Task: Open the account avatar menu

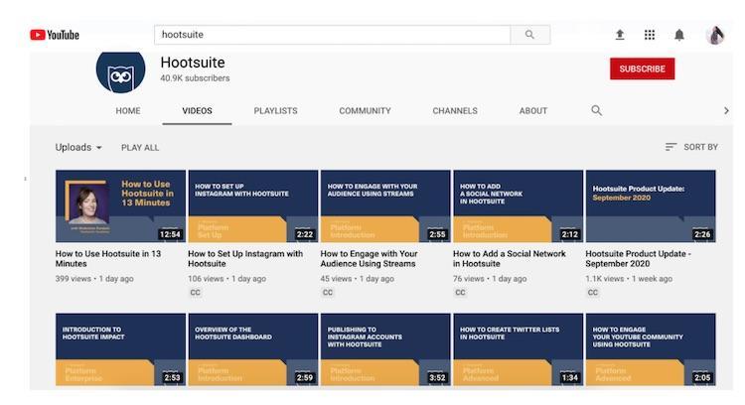Action: (x=715, y=35)
